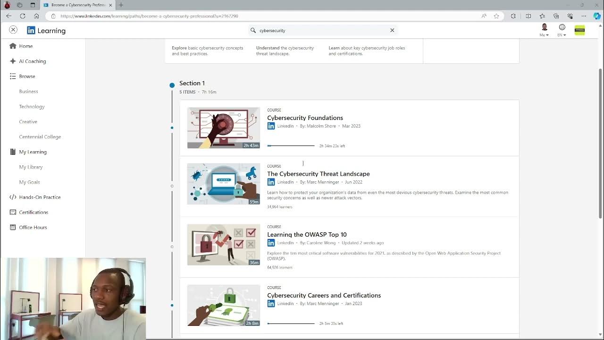Open the organization logo in the header
Screen dimensions: 604x340
pyautogui.click(x=579, y=30)
